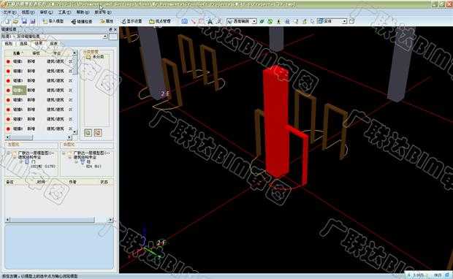Click the icon right of the blue building icon
Image resolution: width=453 pixels, height=279 pixels.
(296, 21)
